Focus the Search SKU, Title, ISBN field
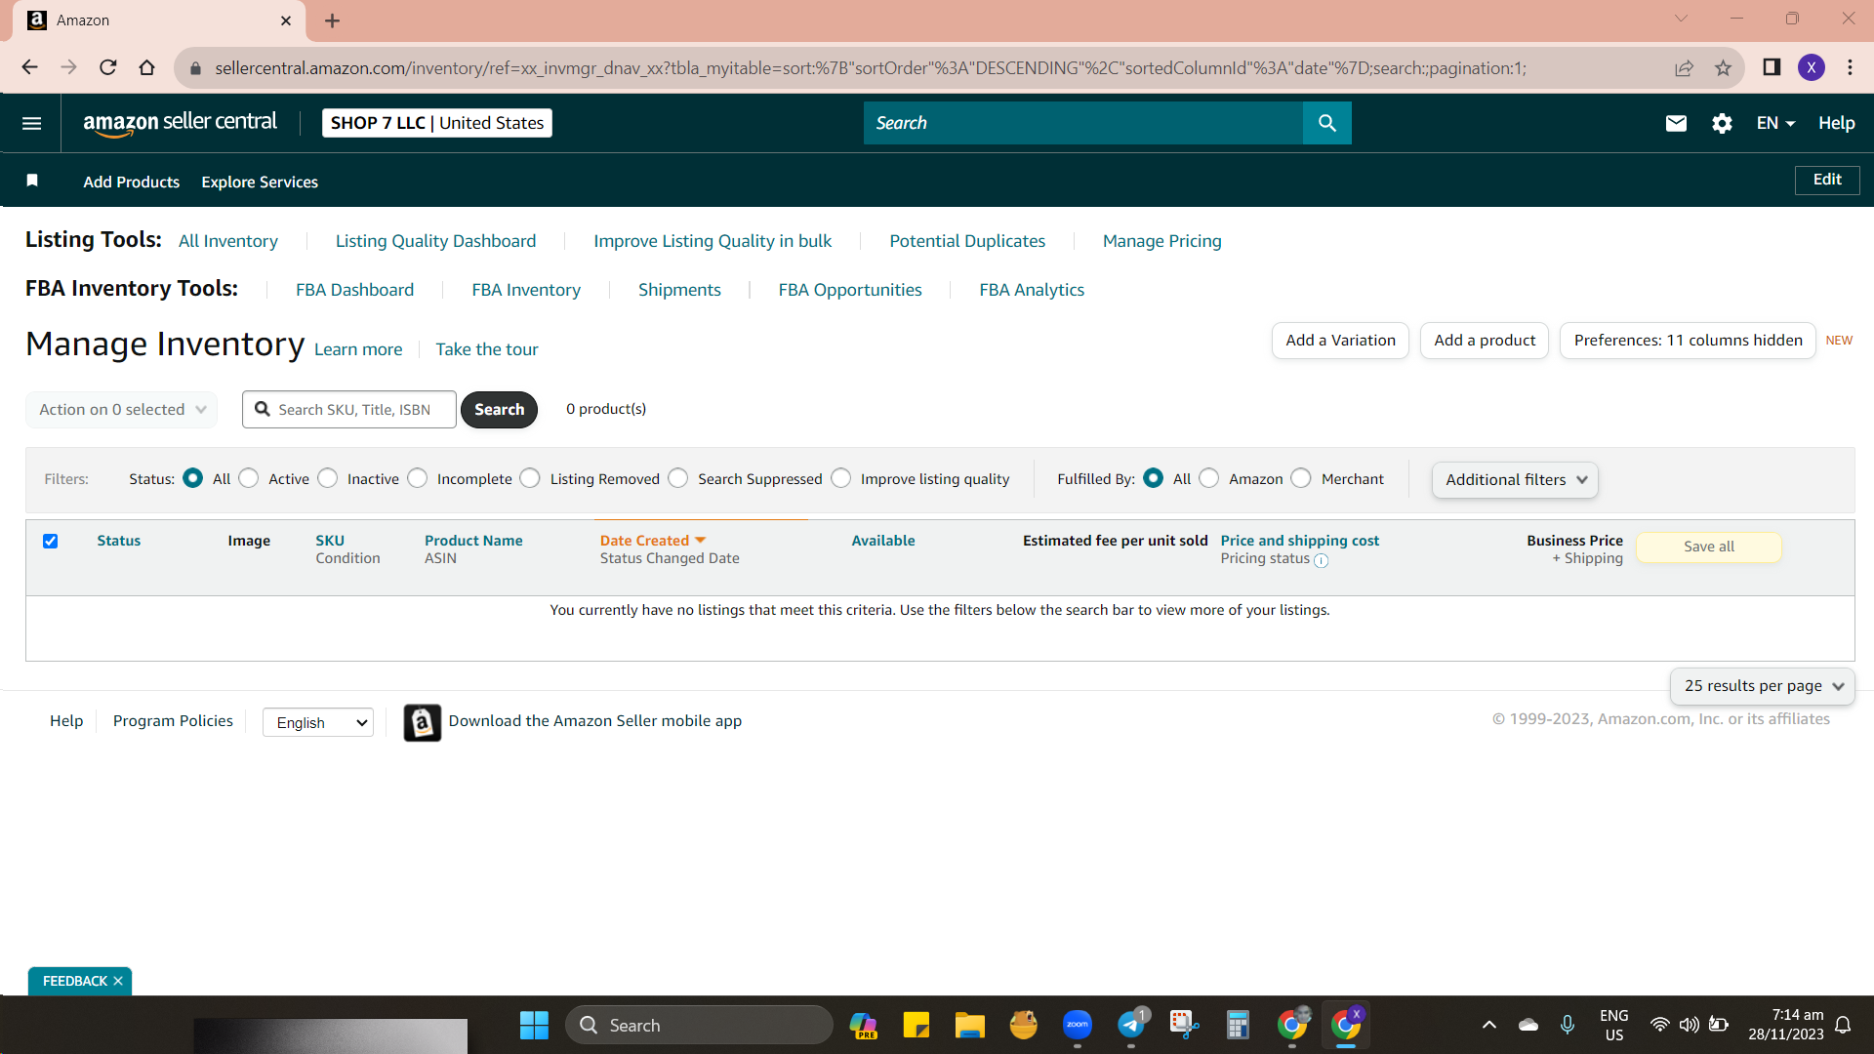The width and height of the screenshot is (1874, 1054). tap(349, 410)
